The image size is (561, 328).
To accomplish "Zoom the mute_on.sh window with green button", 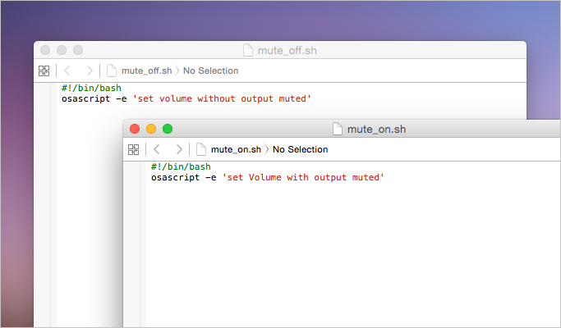I will click(x=168, y=129).
